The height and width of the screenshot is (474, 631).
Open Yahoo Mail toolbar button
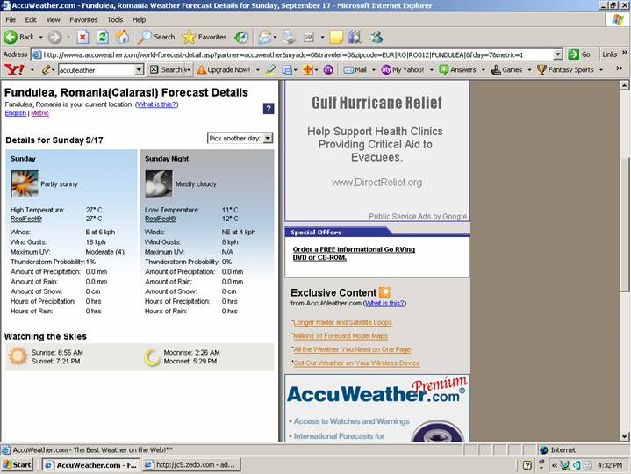pos(355,70)
